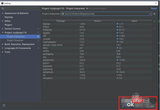
Task: Select the pyparsing package row
Action: click(97, 69)
